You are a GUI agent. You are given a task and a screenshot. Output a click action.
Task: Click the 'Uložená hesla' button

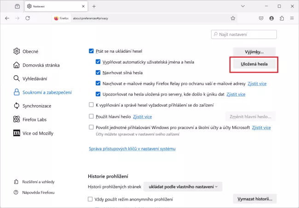point(254,64)
